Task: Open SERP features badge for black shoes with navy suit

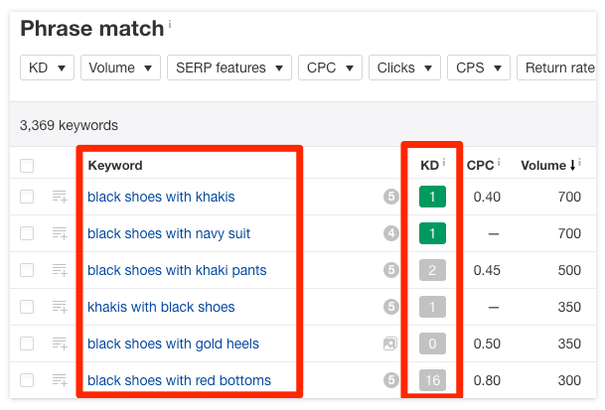Action: tap(390, 233)
